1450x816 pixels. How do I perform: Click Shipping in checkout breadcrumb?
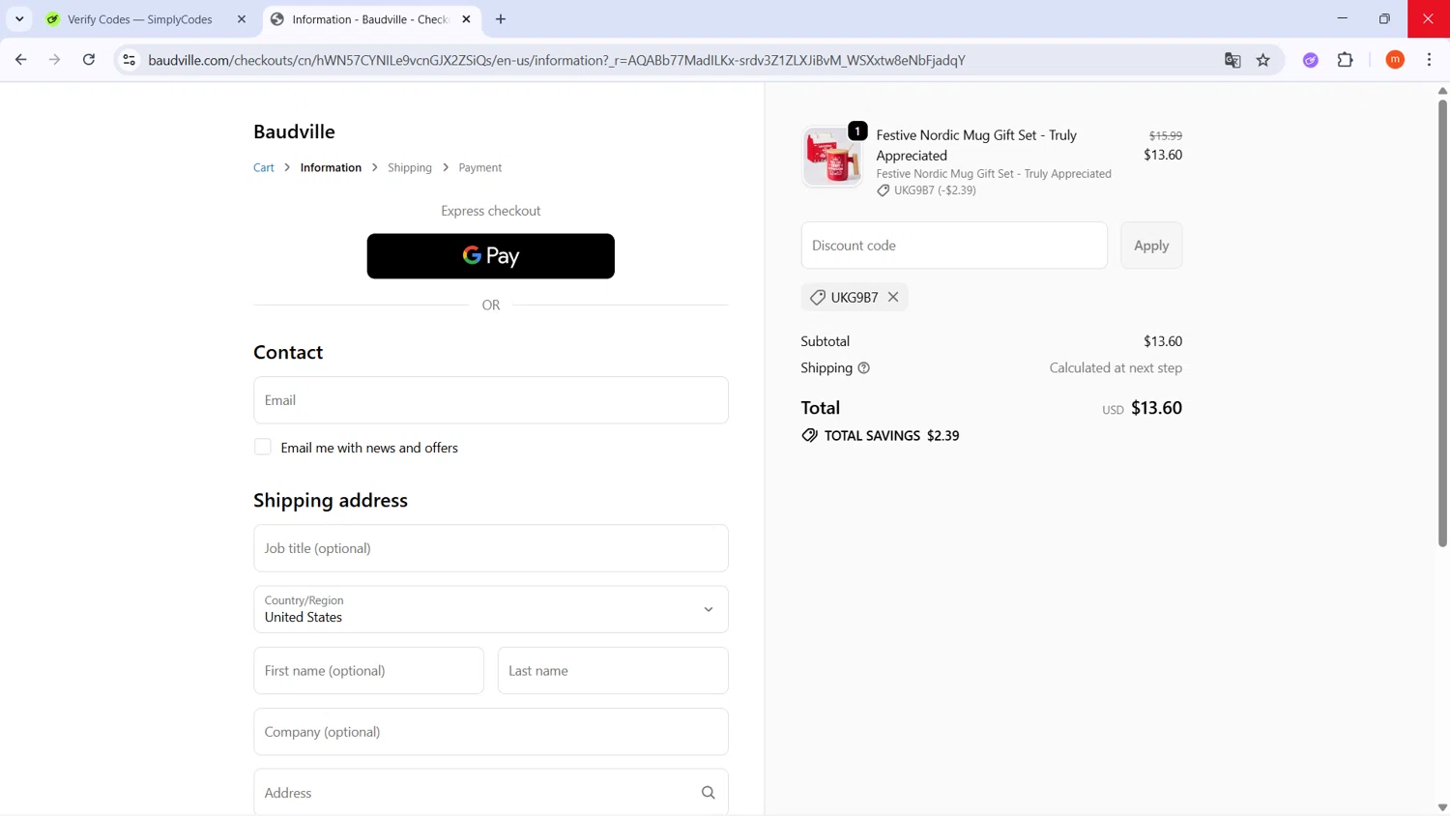coord(410,167)
